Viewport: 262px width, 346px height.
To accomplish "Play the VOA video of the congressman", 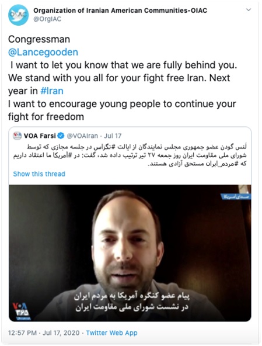I will point(130,253).
